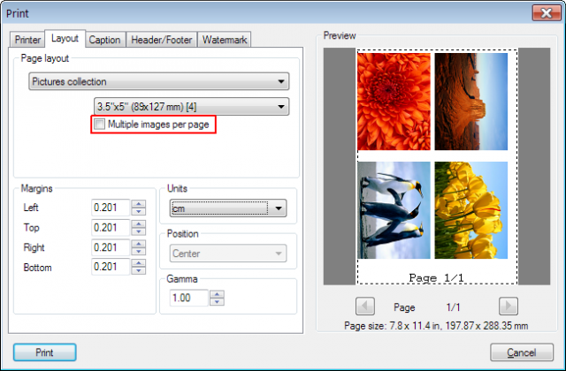Click the Left margin input field
This screenshot has height=371, width=566.
pos(111,208)
